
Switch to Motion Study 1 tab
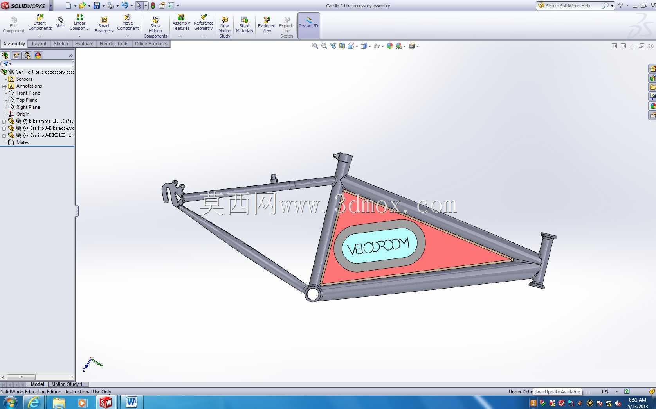[67, 384]
